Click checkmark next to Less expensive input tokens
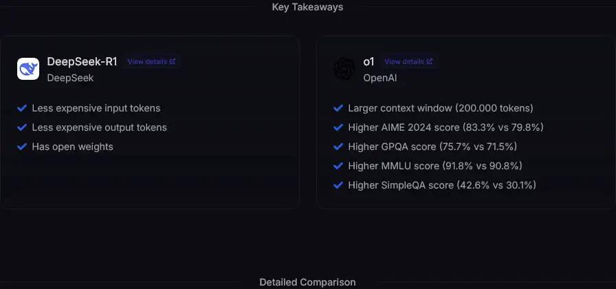616x289 pixels. [x=22, y=108]
